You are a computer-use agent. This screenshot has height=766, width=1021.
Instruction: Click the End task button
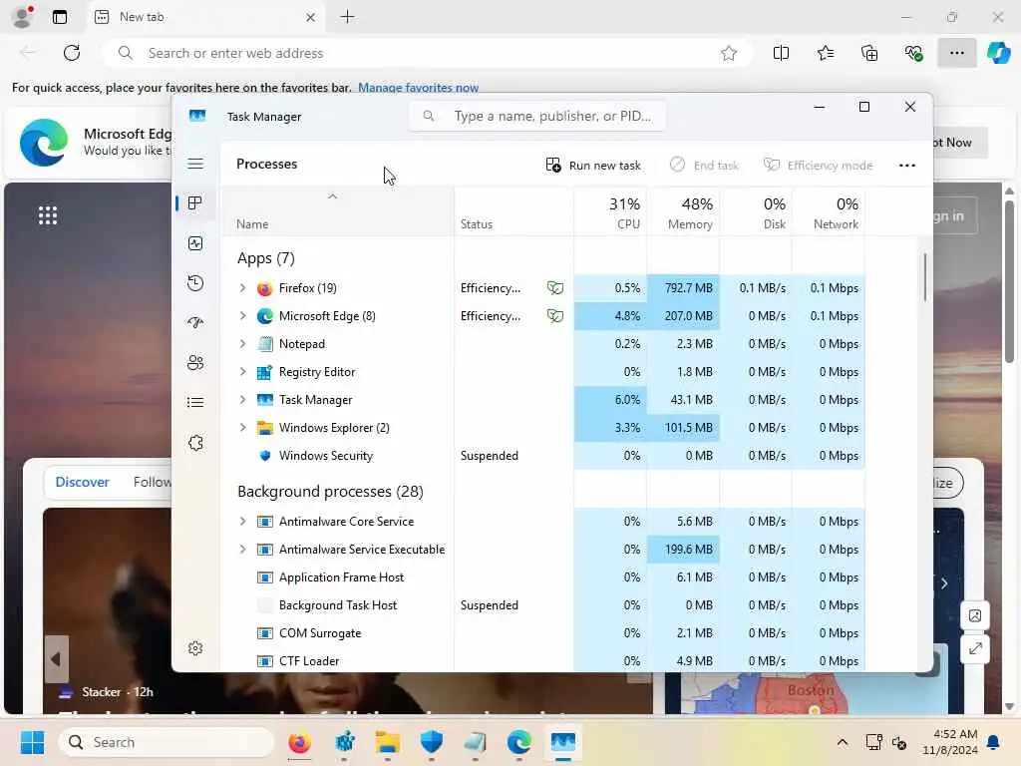click(x=704, y=166)
